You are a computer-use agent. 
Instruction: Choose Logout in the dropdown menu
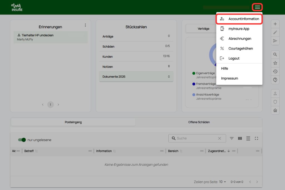(x=234, y=58)
